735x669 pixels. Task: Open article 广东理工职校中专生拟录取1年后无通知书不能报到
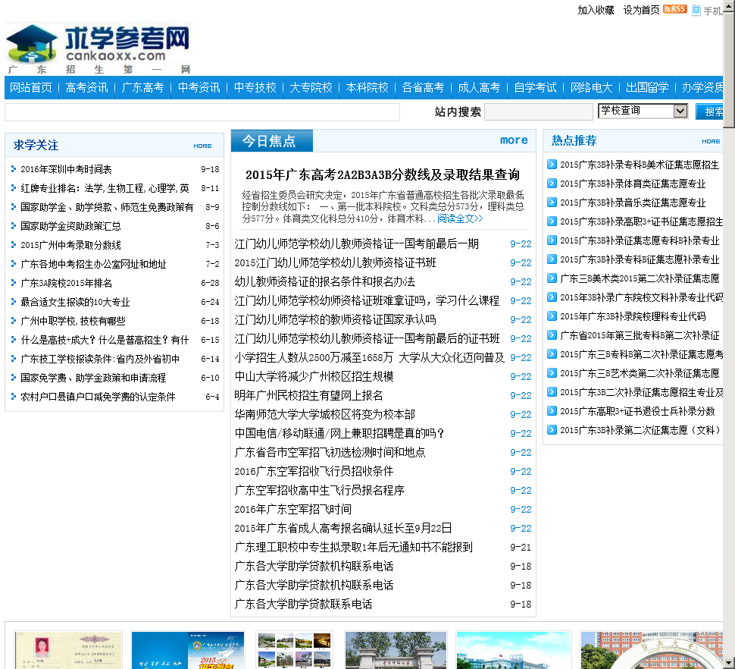pyautogui.click(x=353, y=547)
